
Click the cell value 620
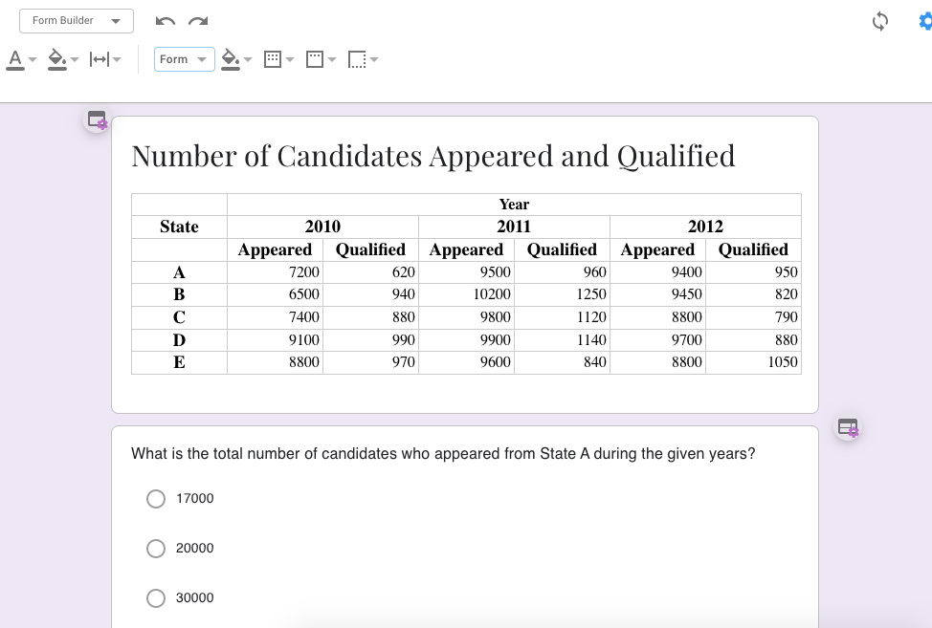[404, 272]
